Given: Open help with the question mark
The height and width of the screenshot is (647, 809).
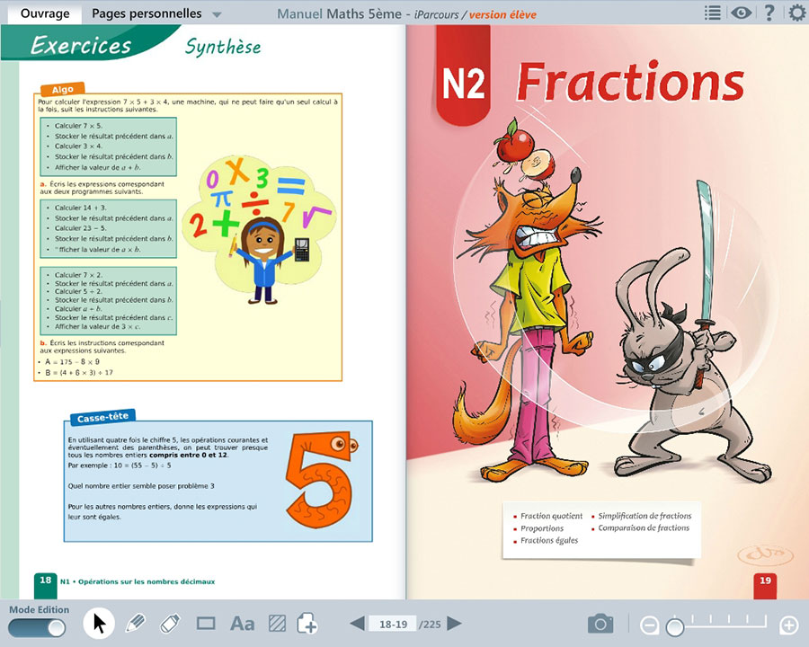Looking at the screenshot, I should (769, 13).
